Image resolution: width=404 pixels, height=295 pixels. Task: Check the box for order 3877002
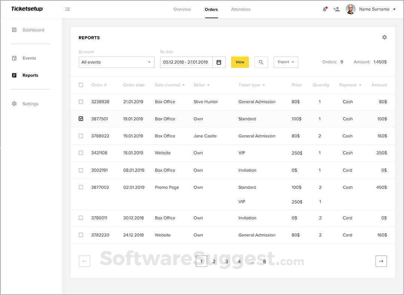tap(81, 187)
